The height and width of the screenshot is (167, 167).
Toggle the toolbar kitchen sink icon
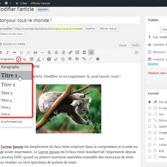[91, 52]
